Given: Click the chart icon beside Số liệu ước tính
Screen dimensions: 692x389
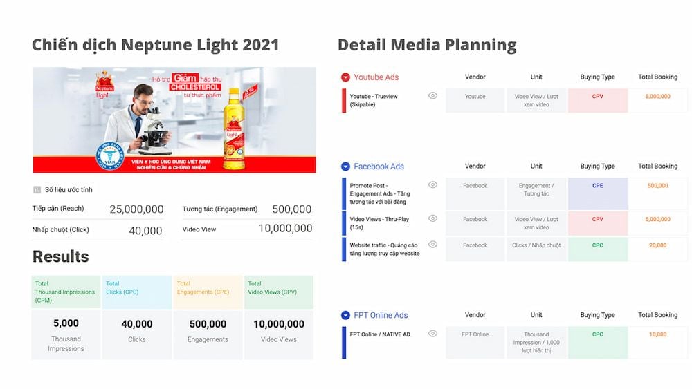Looking at the screenshot, I should pos(37,190).
